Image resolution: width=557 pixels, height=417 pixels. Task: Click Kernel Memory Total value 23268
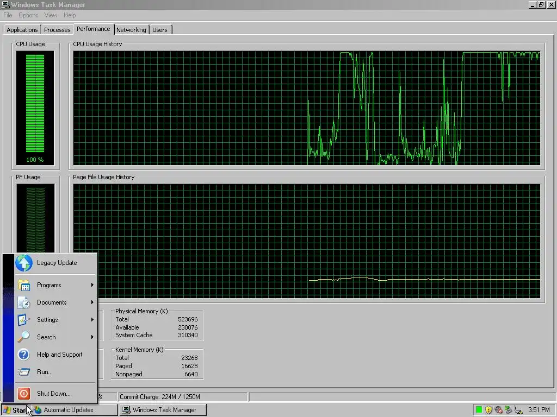click(189, 358)
